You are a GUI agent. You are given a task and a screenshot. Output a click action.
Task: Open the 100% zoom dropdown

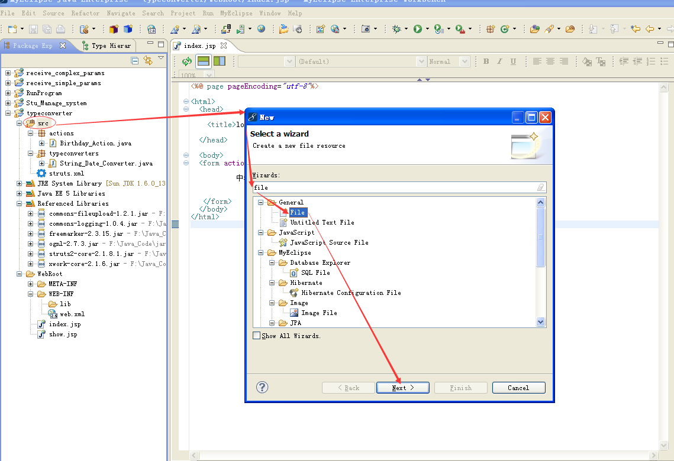tap(209, 75)
